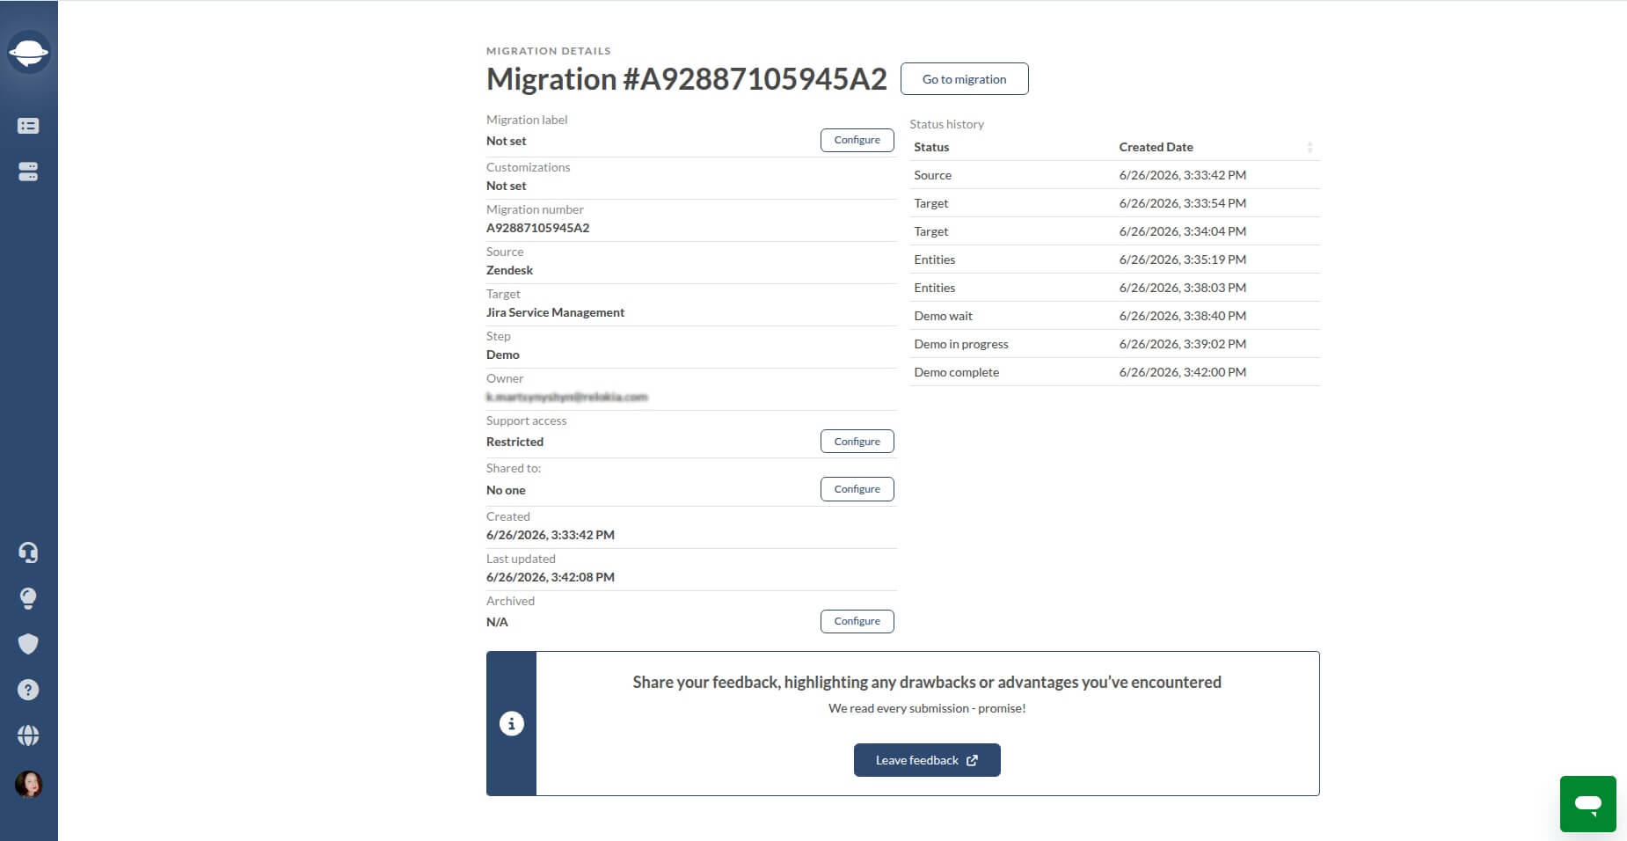Click the Status column header
This screenshot has width=1627, height=841.
931,147
